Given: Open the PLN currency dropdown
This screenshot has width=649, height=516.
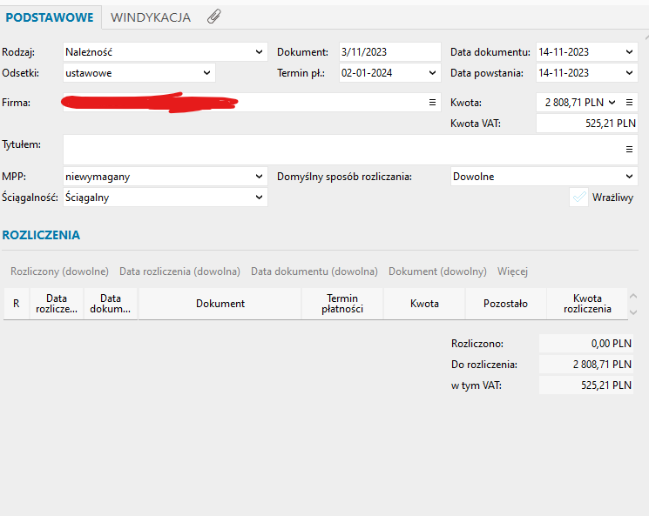Looking at the screenshot, I should 612,103.
